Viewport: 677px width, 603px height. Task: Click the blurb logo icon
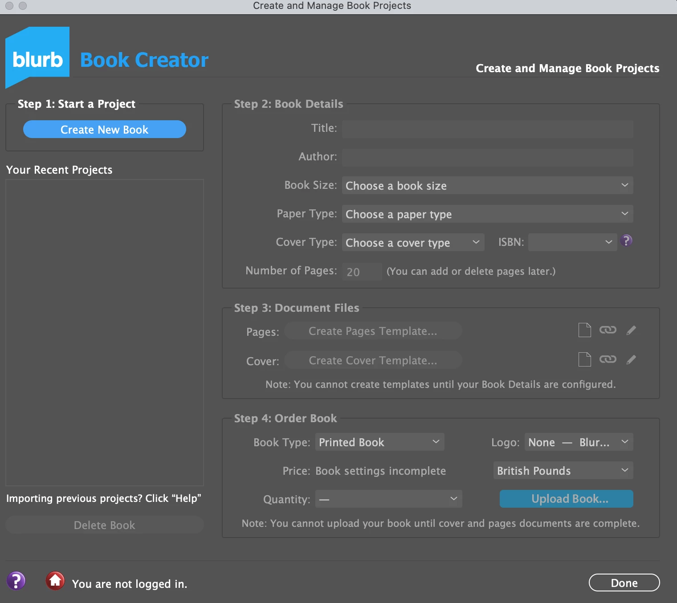coord(37,57)
